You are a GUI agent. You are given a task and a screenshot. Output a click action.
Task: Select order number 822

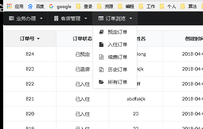[x=30, y=84]
